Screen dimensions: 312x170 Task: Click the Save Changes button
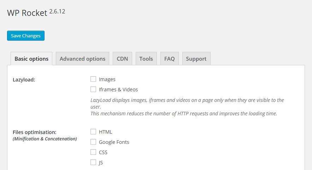pos(26,36)
